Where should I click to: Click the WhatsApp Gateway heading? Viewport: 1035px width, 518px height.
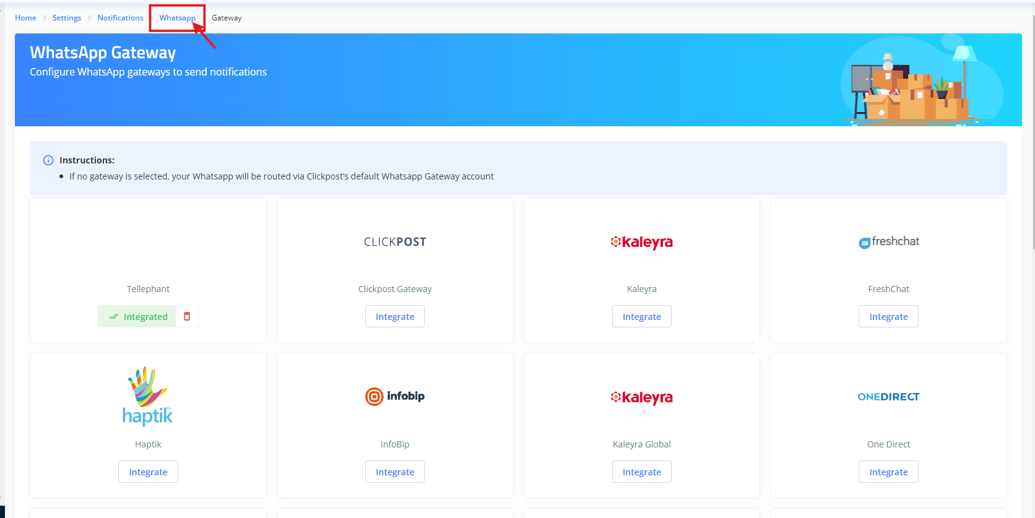[103, 53]
